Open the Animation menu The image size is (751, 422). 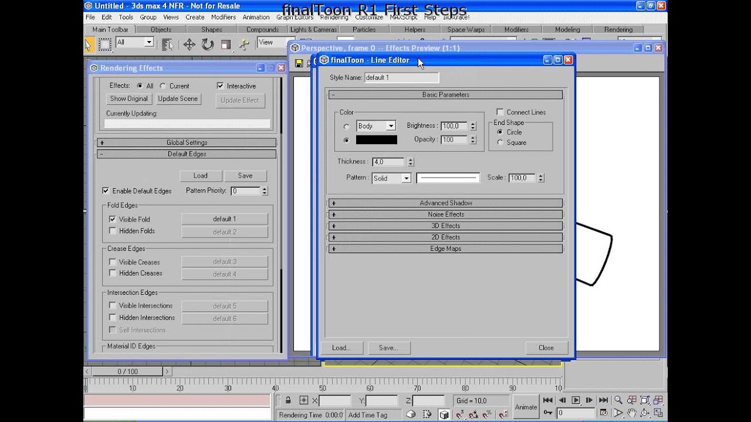[256, 17]
